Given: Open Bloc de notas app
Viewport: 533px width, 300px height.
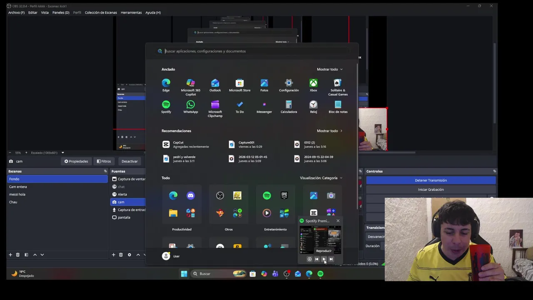Looking at the screenshot, I should 338,107.
